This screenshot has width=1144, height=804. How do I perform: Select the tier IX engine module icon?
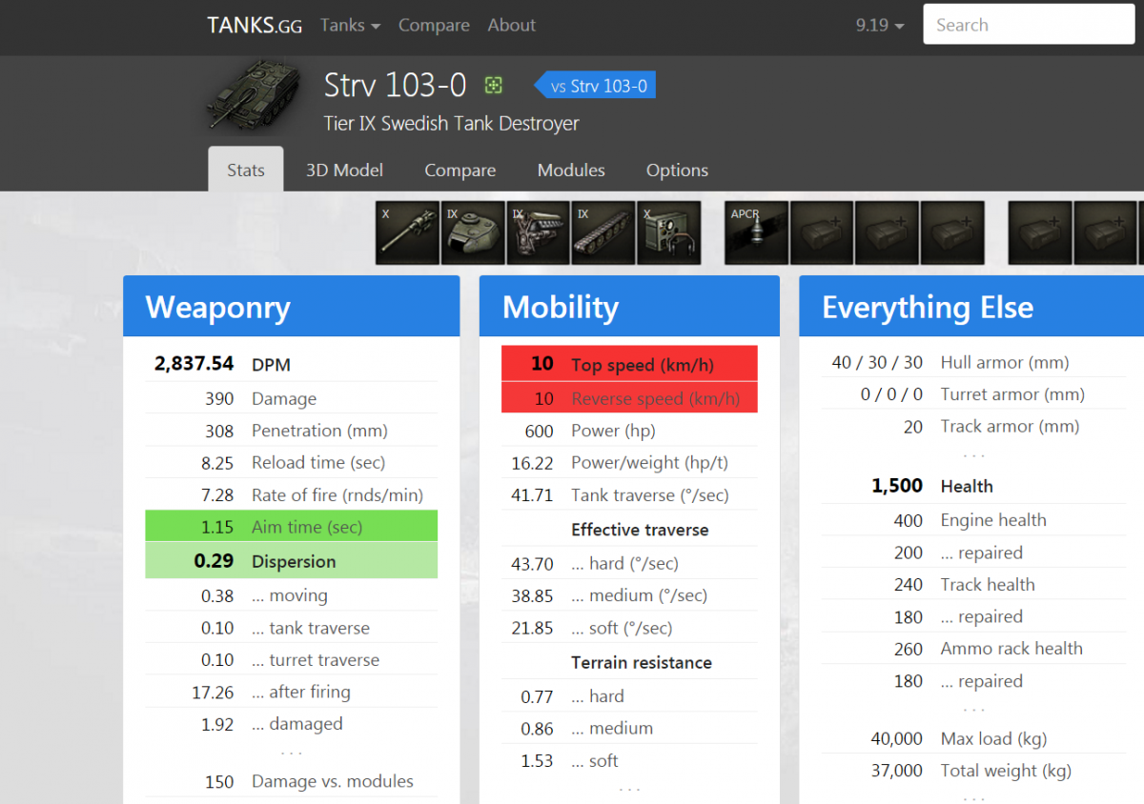pos(538,232)
